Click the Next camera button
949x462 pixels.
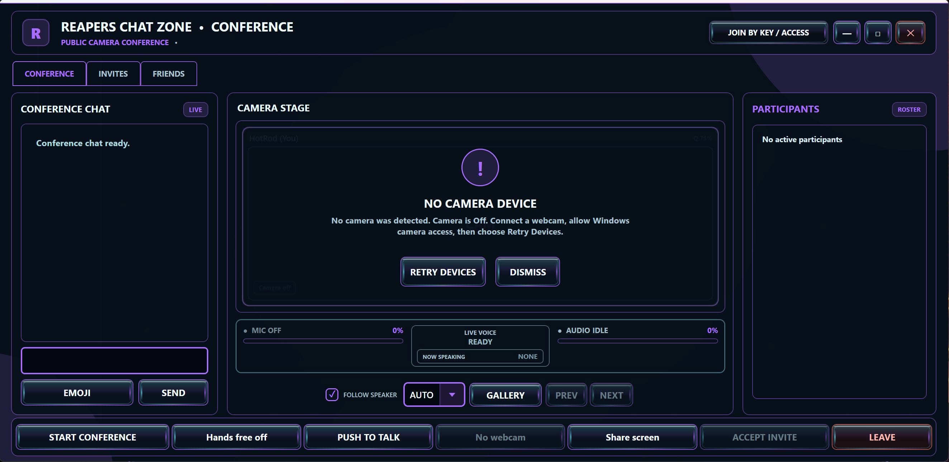click(x=611, y=395)
